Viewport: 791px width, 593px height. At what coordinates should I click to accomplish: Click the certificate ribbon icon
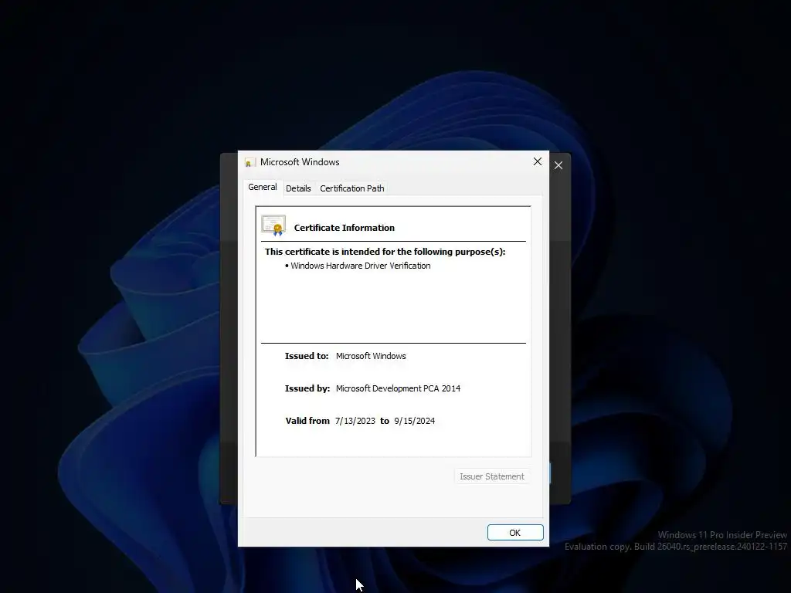pyautogui.click(x=273, y=225)
